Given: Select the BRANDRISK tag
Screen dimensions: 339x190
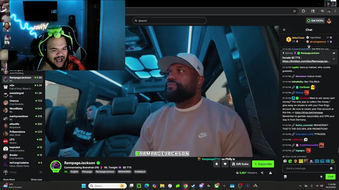Looking at the screenshot, I should pos(124,172).
